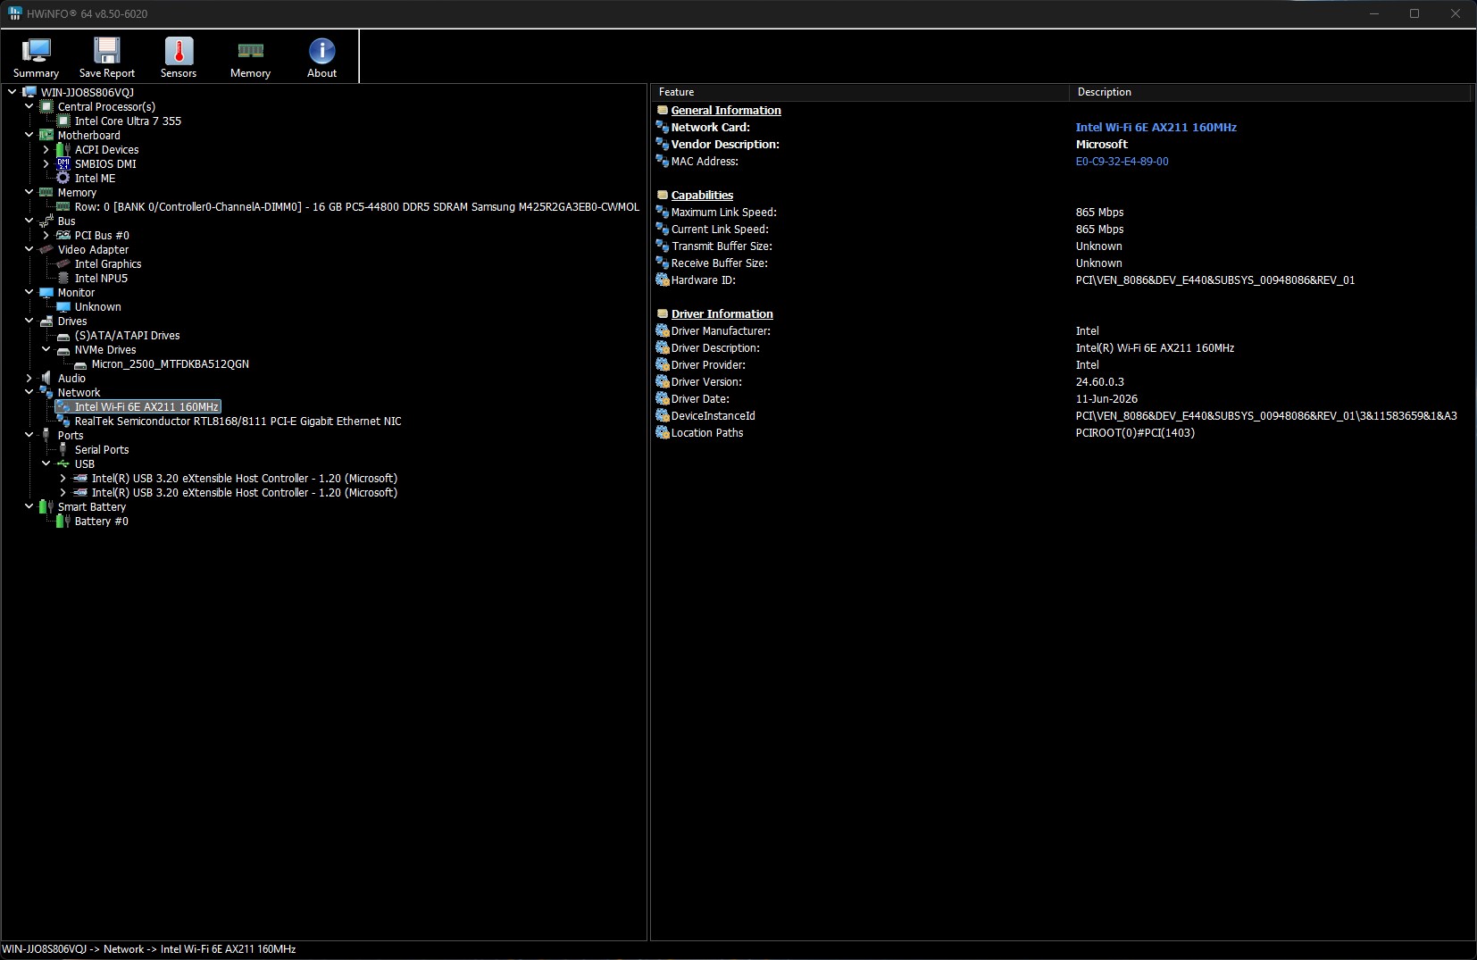The width and height of the screenshot is (1477, 960).
Task: Click the gear icon beside Intel ME
Action: pyautogui.click(x=63, y=178)
